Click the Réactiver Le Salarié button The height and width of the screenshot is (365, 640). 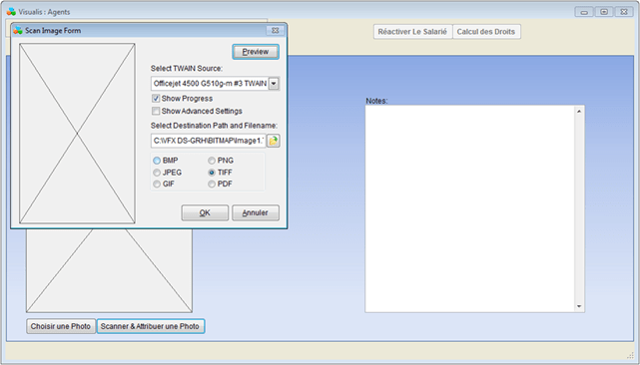[x=412, y=32]
